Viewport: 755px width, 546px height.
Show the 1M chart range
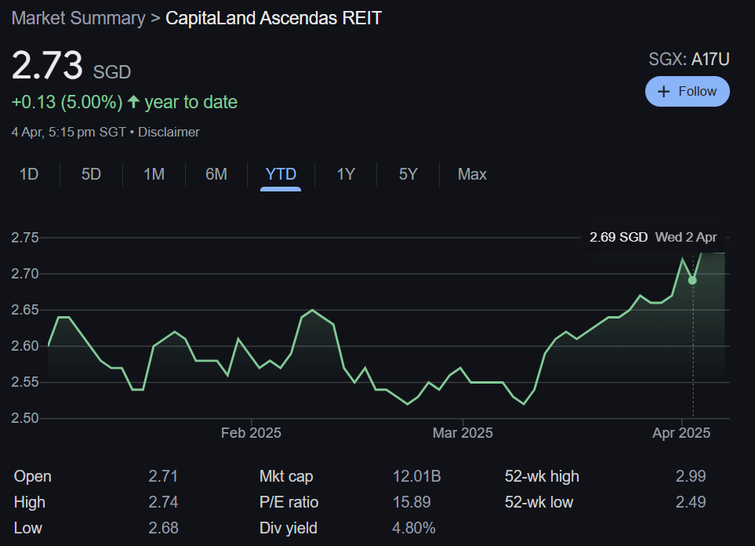[154, 174]
